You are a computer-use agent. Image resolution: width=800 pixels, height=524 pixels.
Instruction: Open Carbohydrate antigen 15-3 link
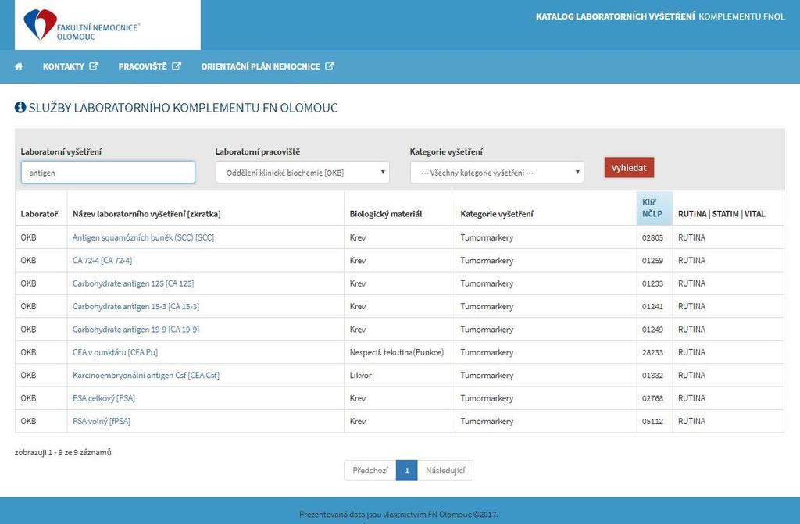pos(136,306)
